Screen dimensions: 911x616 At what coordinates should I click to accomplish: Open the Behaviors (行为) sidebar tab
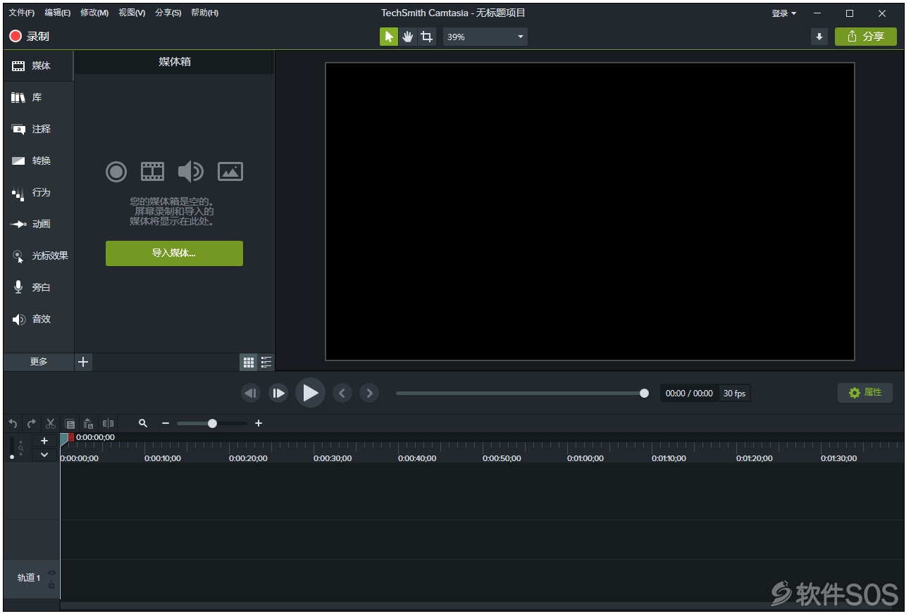(x=38, y=192)
